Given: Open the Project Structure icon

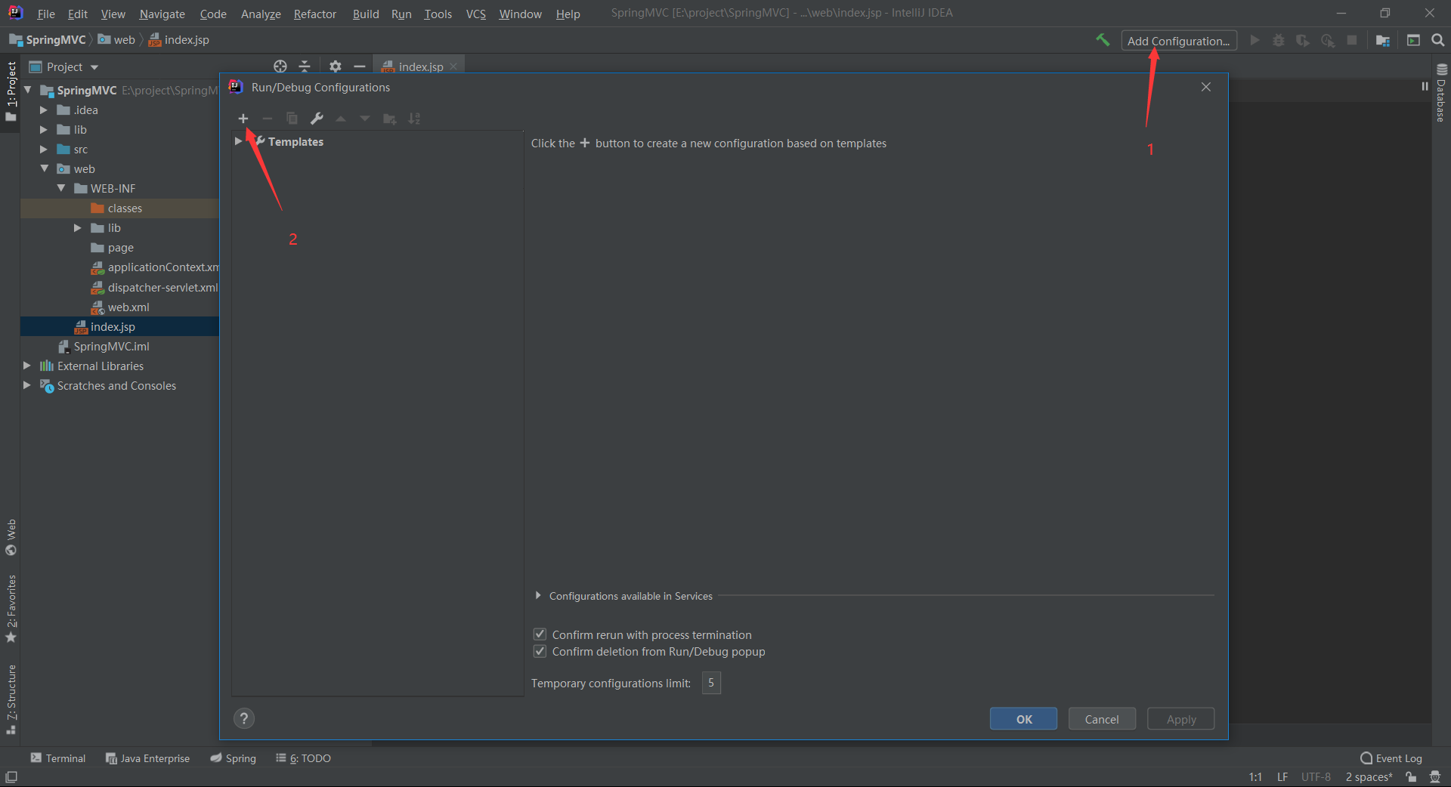Looking at the screenshot, I should point(1383,40).
